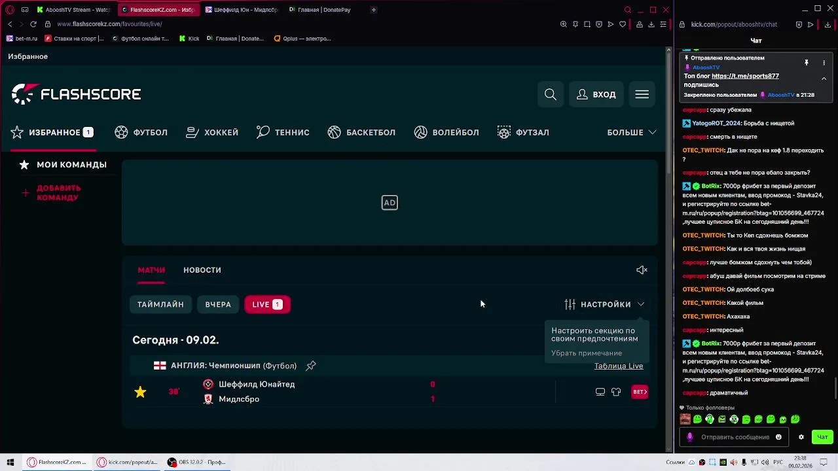Screen dimensions: 838x471
Task: Click the Opera menu icon
Action: click(x=10, y=10)
